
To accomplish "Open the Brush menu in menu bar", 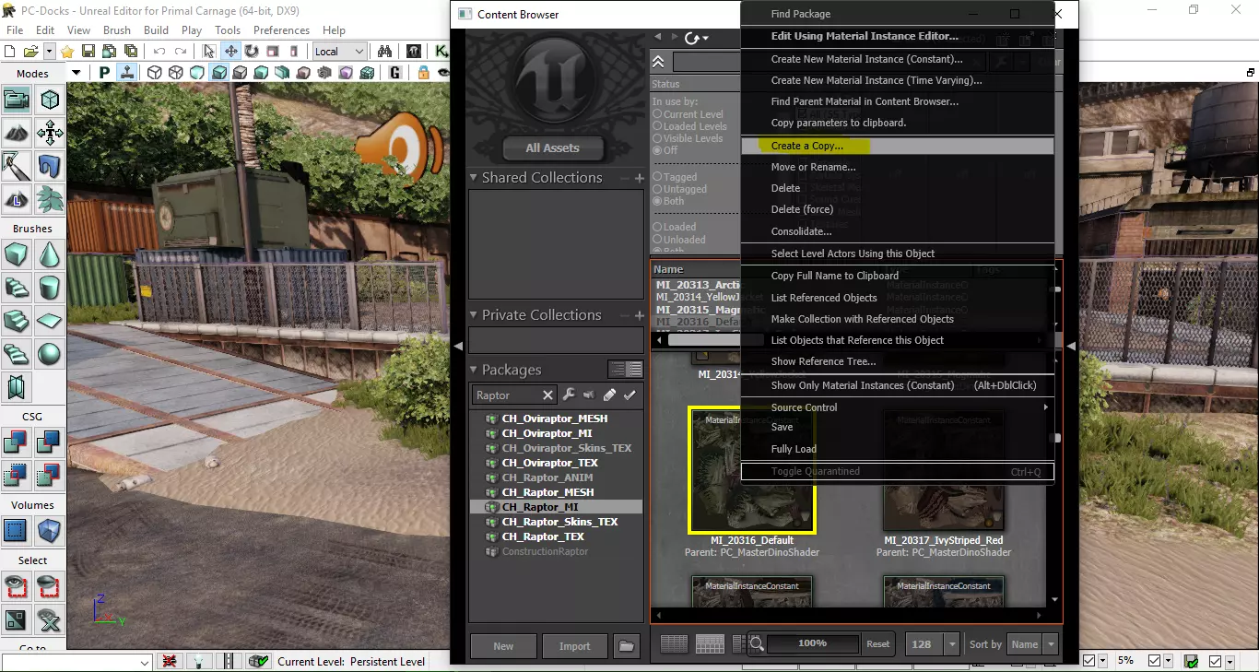I will pos(117,30).
